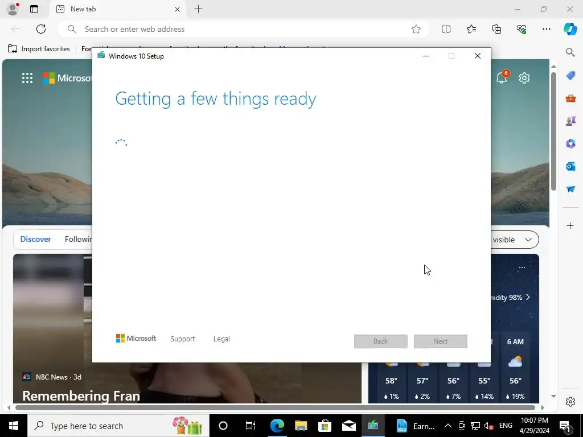Image resolution: width=583 pixels, height=437 pixels.
Task: Refresh the page in Edge
Action: click(x=41, y=29)
